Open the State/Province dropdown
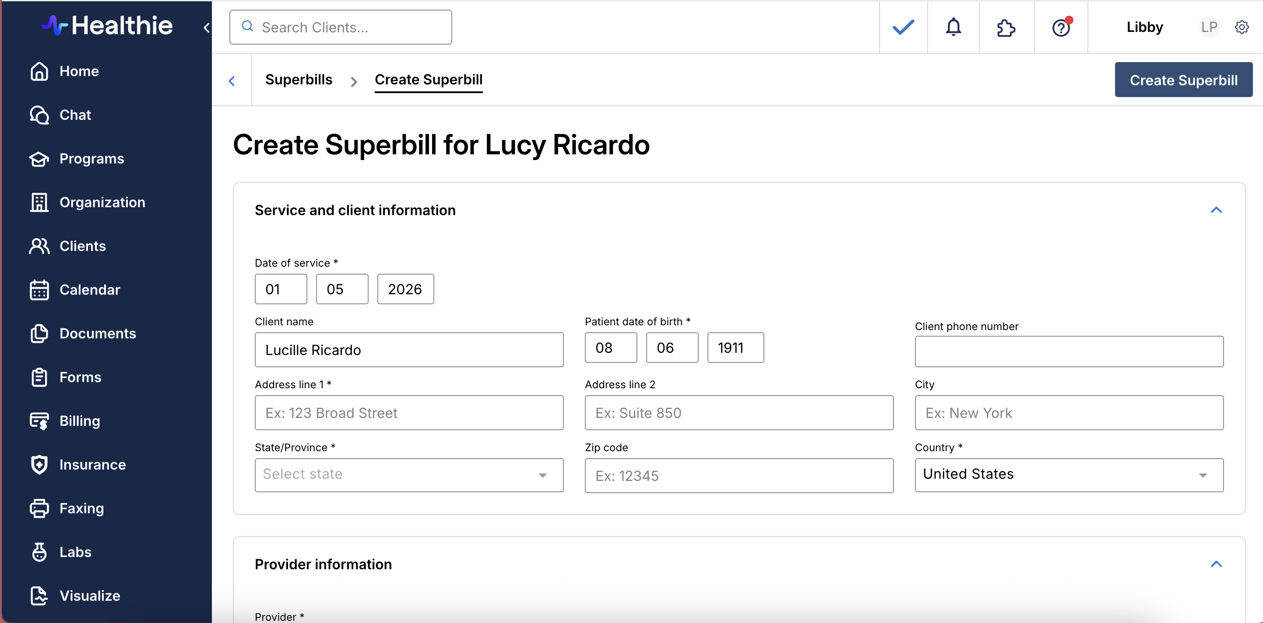 click(408, 475)
